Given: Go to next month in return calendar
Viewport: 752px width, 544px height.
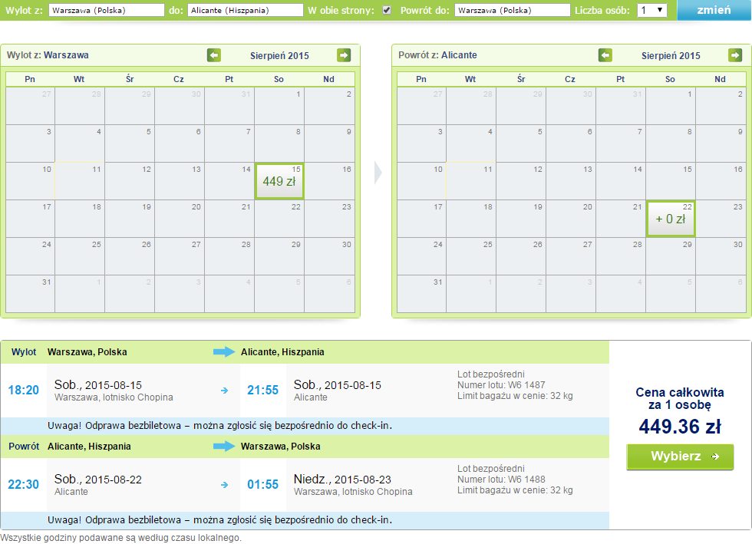Looking at the screenshot, I should pyautogui.click(x=735, y=55).
